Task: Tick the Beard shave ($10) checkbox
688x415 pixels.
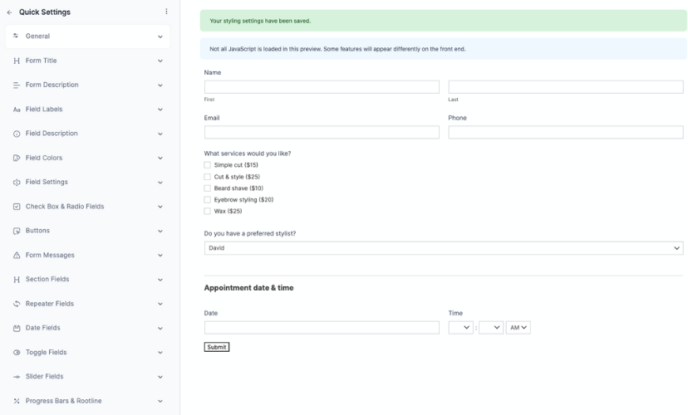Action: pos(207,188)
